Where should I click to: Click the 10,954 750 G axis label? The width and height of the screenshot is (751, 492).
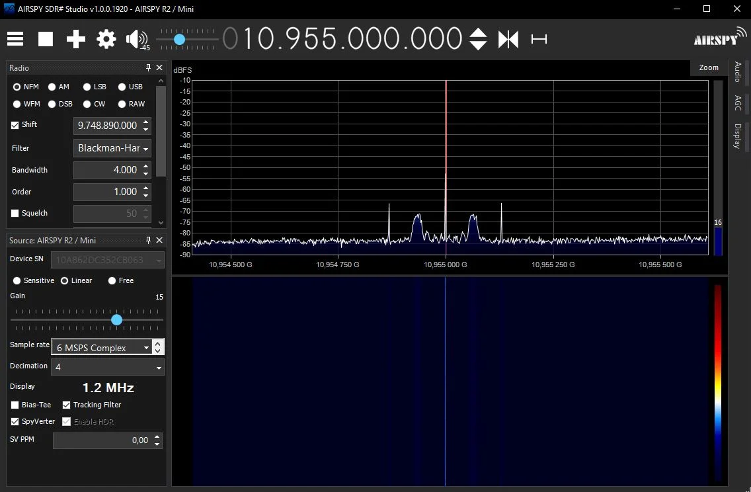[x=338, y=265]
